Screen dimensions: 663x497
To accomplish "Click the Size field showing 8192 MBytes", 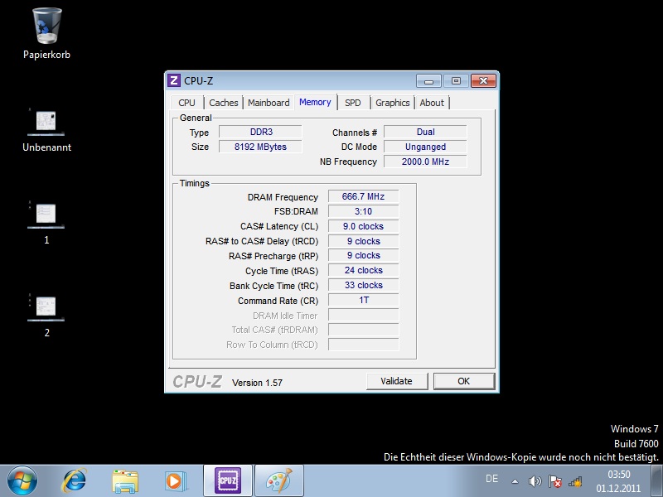I will pos(260,147).
